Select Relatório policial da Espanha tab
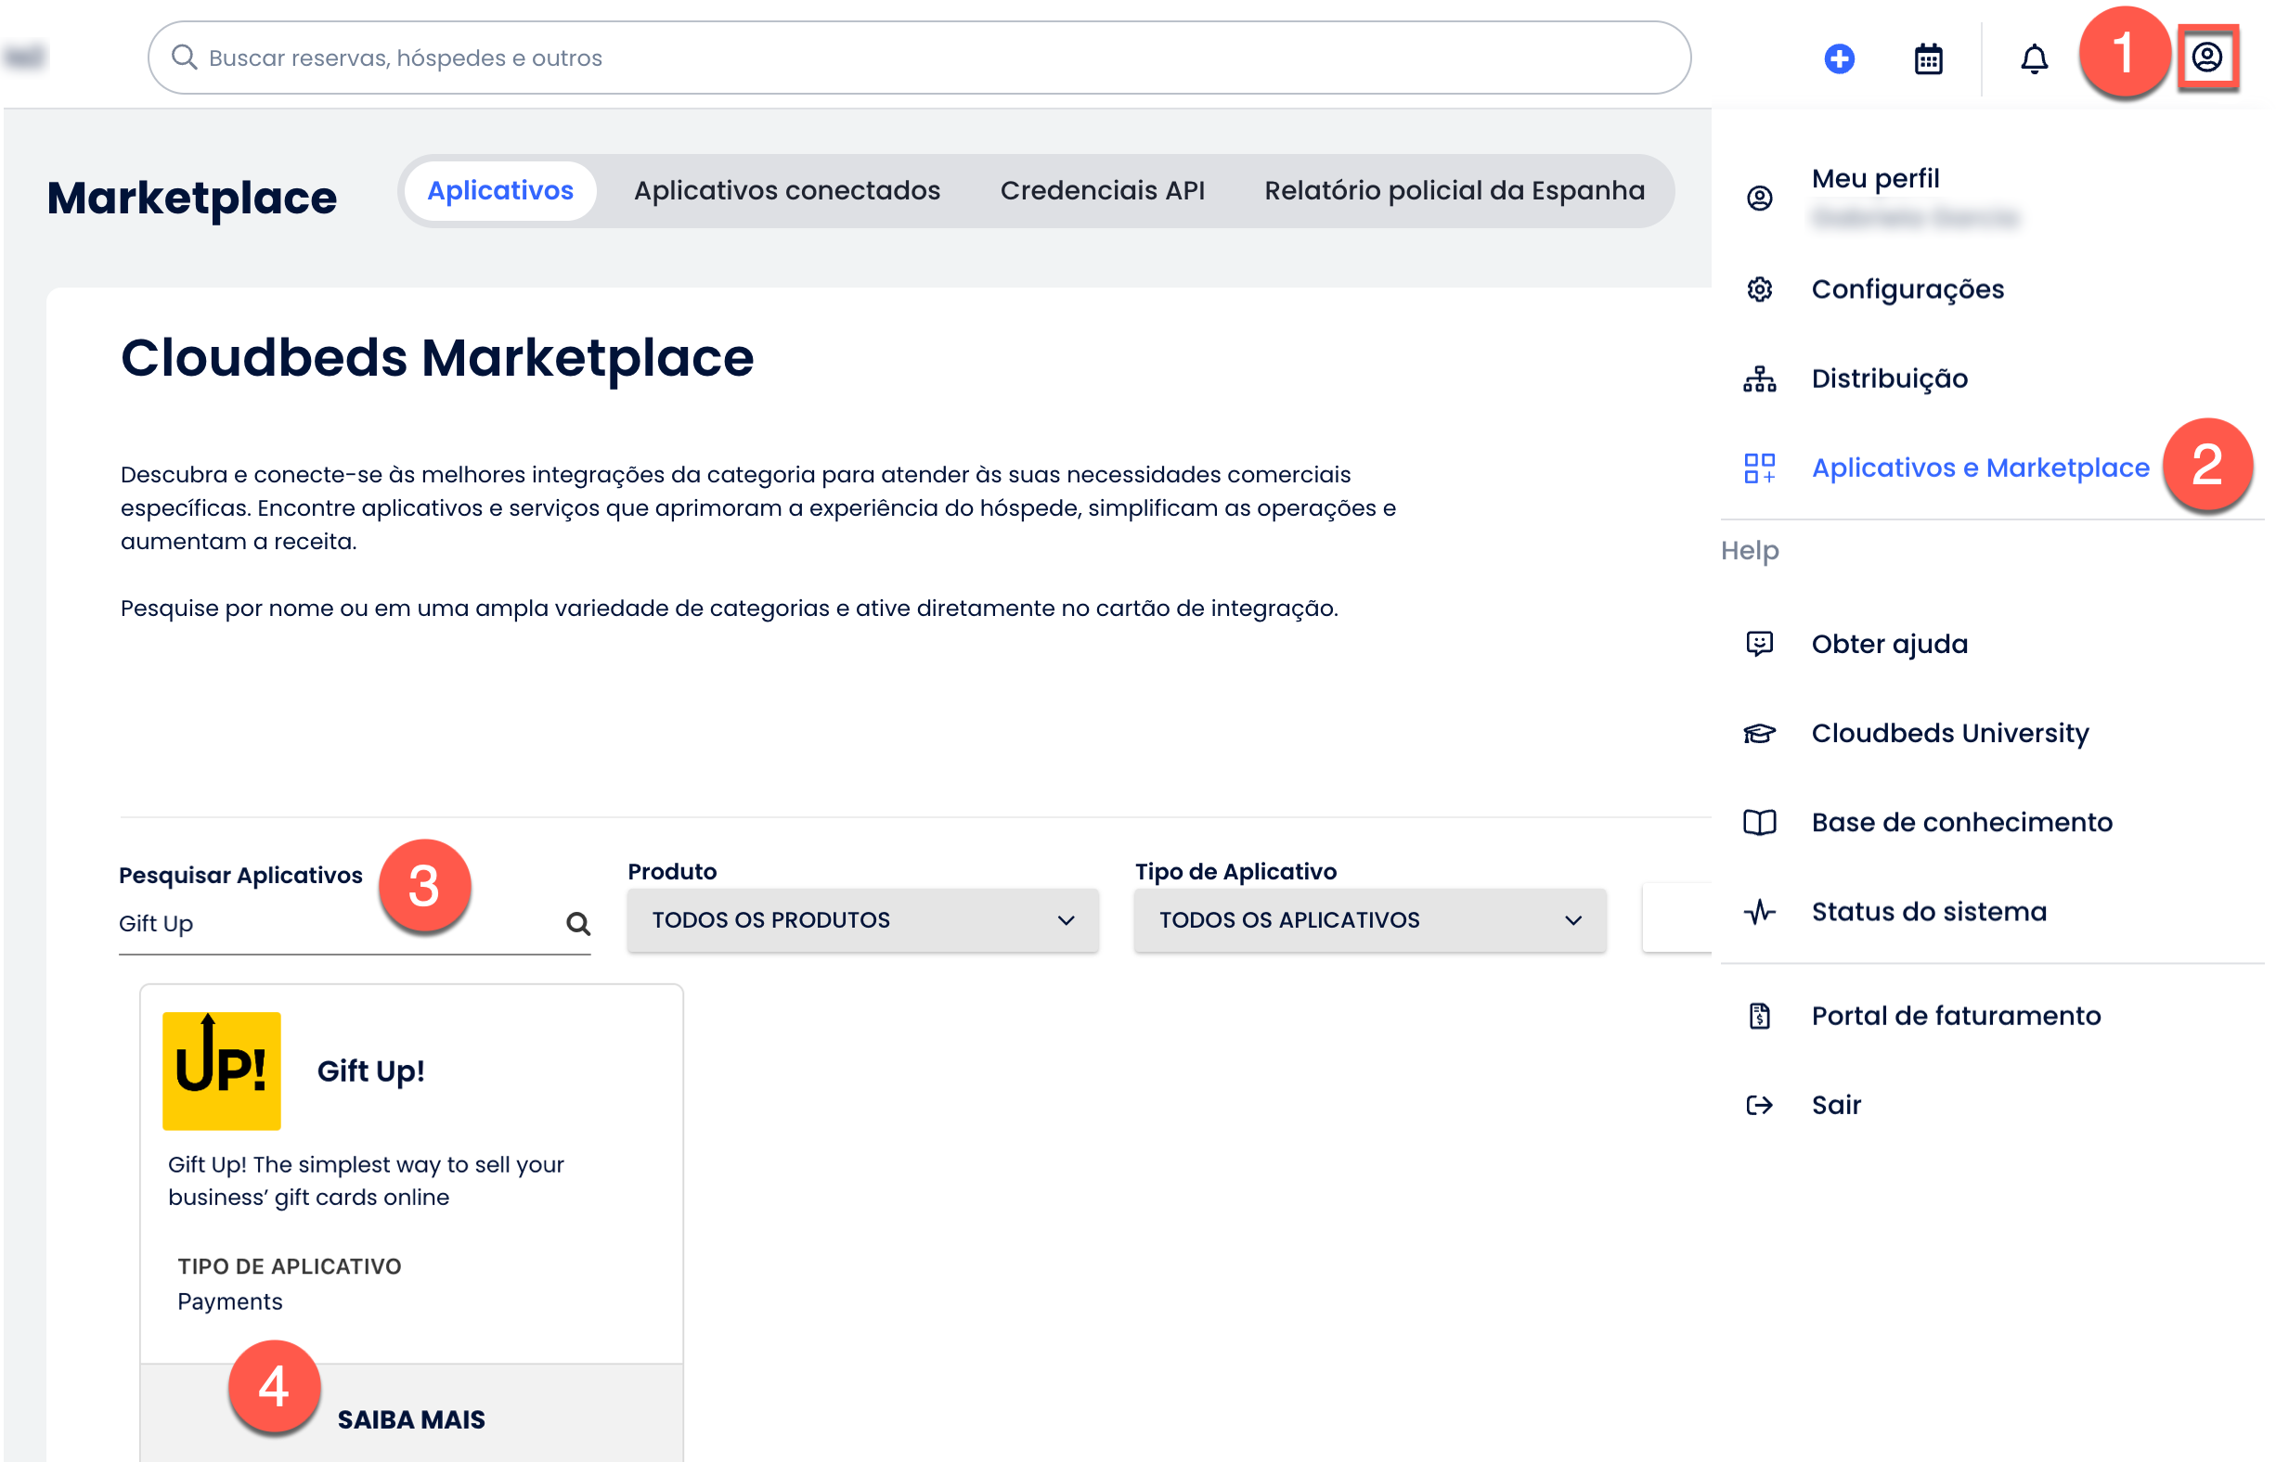Viewport: 2276px width, 1462px height. coord(1454,191)
